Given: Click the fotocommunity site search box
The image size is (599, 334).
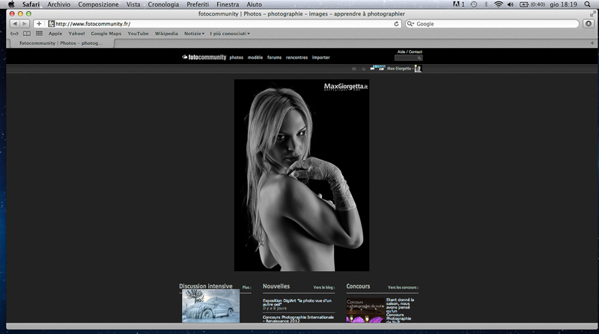Looking at the screenshot, I should coord(408,58).
